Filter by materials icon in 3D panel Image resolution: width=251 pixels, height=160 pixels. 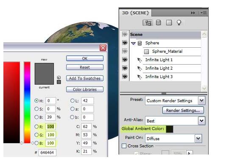[x=169, y=23]
